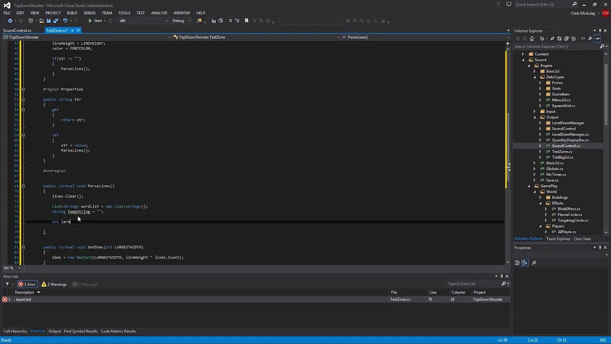Click the Toggle Bookmark toolbar icon

click(246, 21)
